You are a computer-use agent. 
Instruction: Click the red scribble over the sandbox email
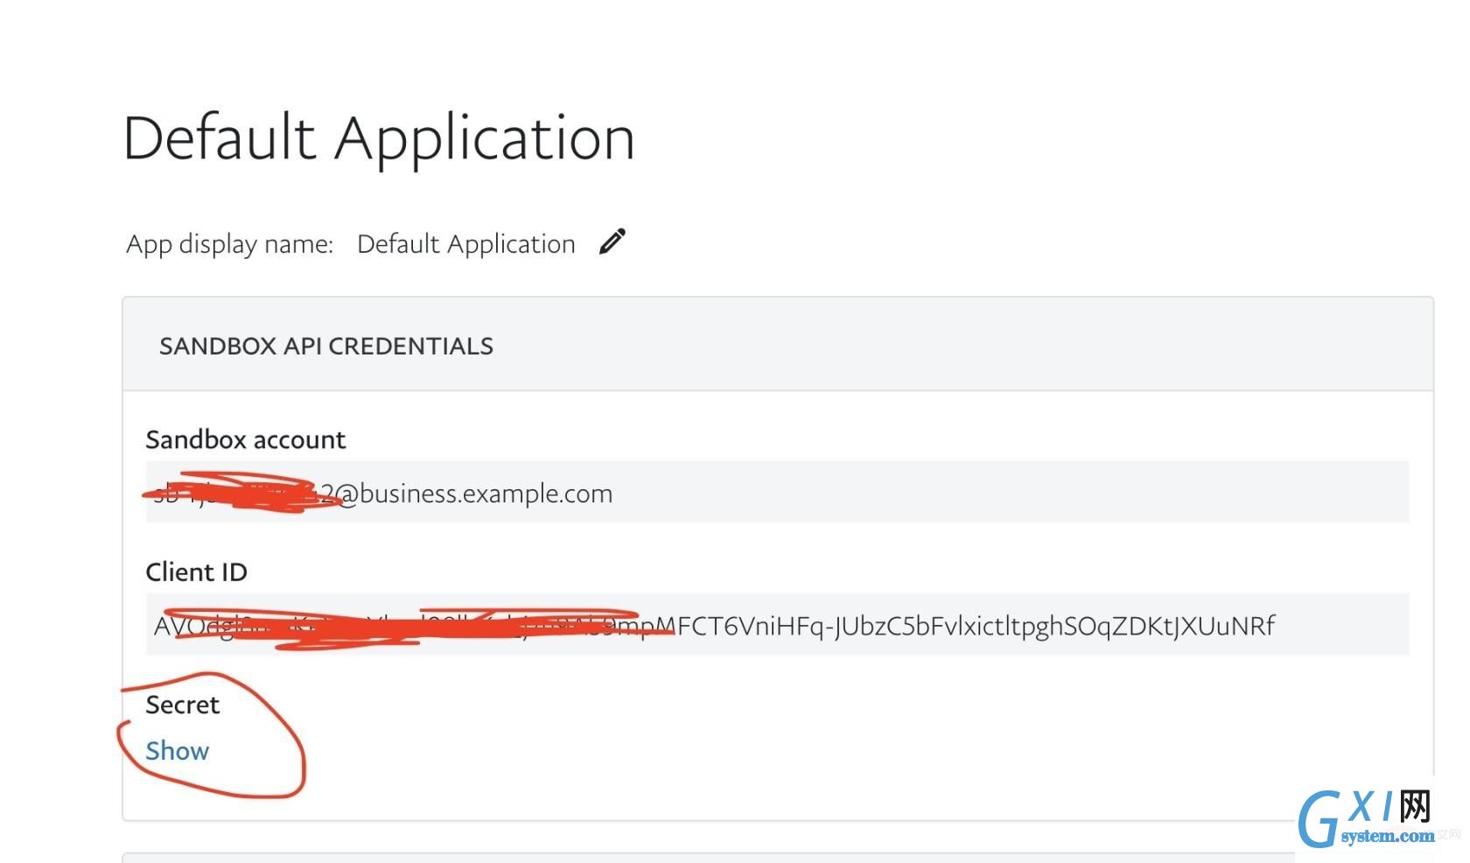coord(243,493)
